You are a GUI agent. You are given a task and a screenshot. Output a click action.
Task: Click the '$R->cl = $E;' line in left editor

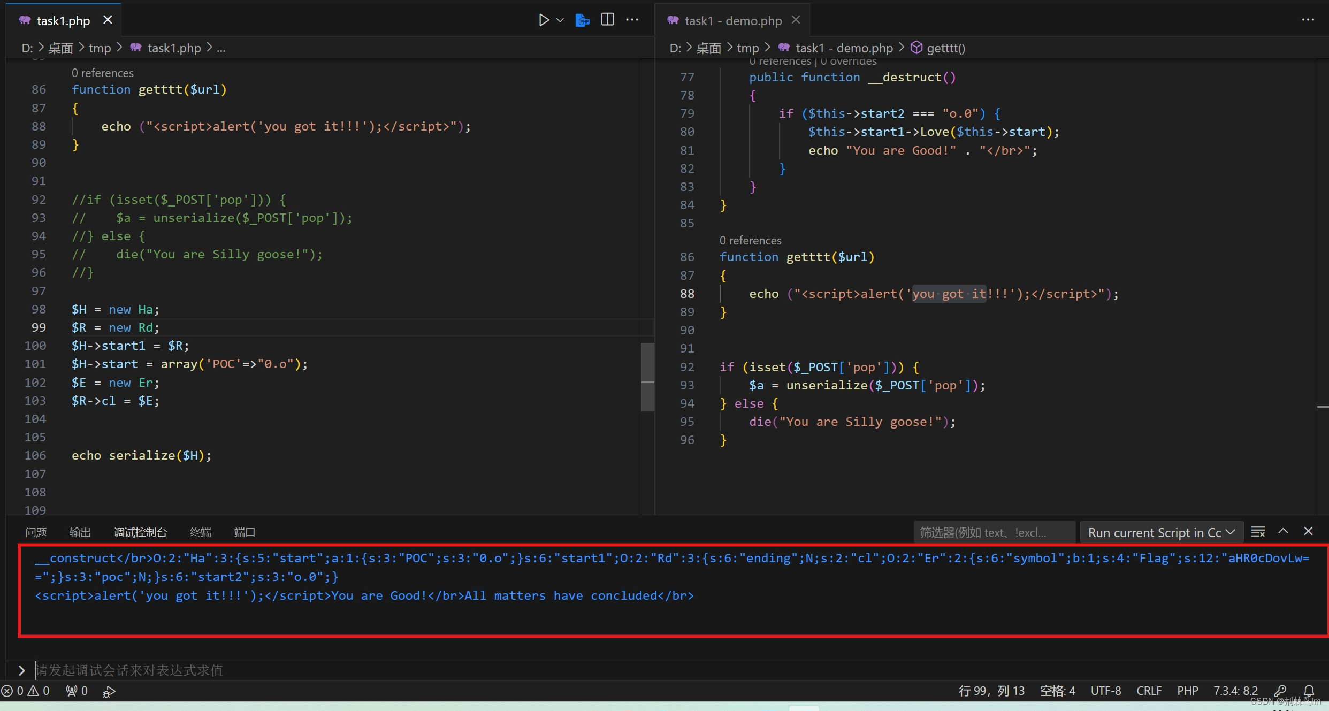pos(116,401)
